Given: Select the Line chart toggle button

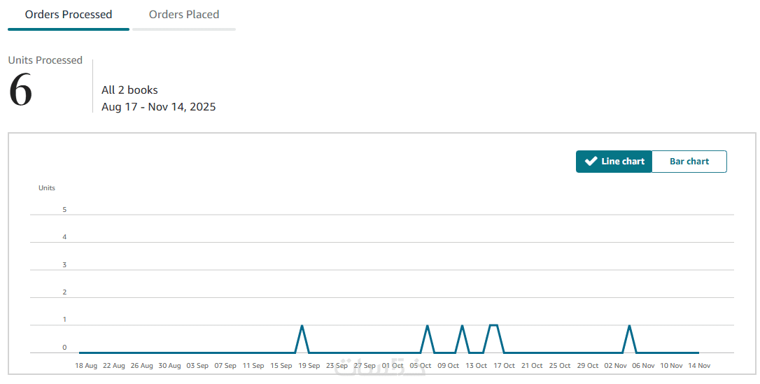Looking at the screenshot, I should [x=614, y=162].
